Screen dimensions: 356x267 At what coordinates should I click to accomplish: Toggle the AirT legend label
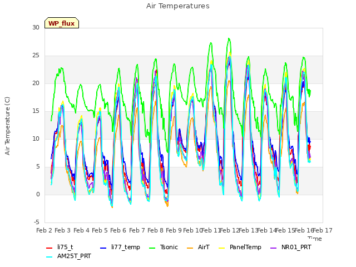tap(204, 247)
